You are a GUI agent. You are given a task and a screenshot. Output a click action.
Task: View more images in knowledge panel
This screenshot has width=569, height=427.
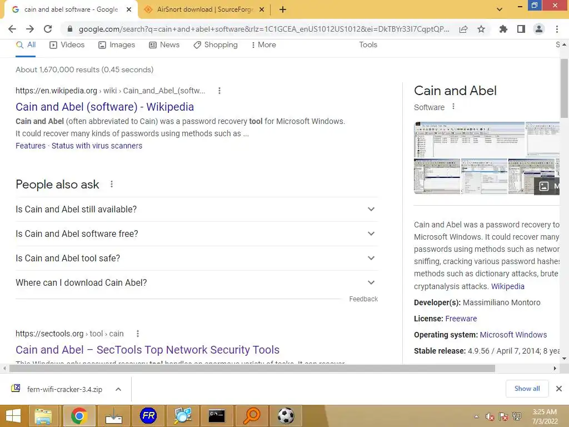[547, 186]
